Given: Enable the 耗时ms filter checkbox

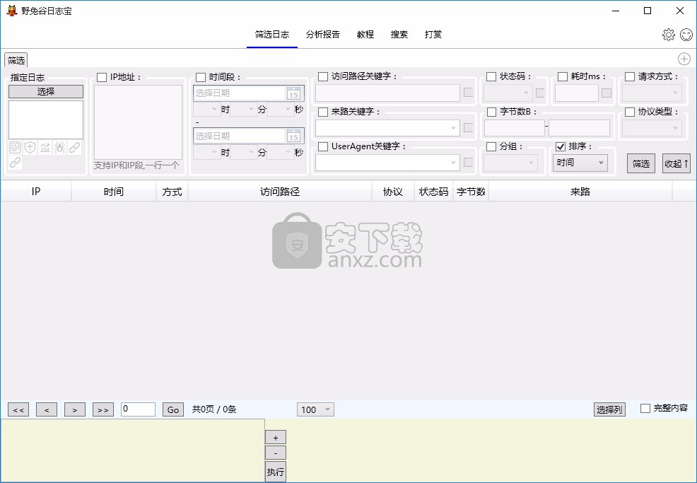Looking at the screenshot, I should pos(563,77).
